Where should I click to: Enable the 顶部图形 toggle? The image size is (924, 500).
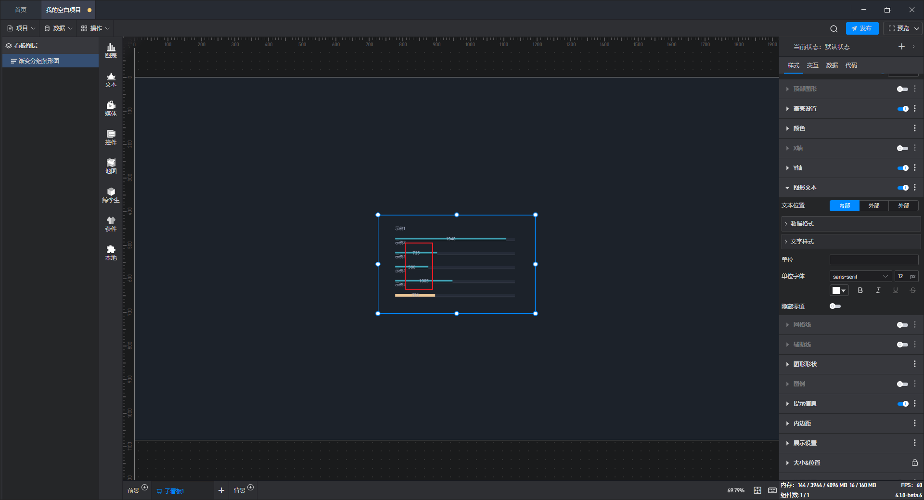pyautogui.click(x=902, y=89)
